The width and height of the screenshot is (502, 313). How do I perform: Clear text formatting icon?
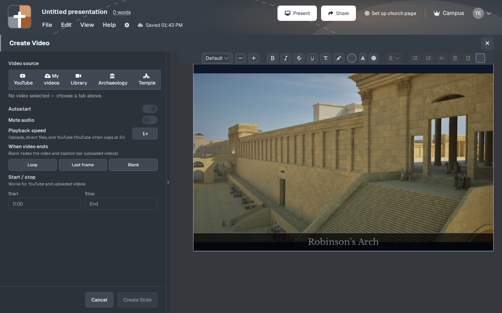(326, 58)
